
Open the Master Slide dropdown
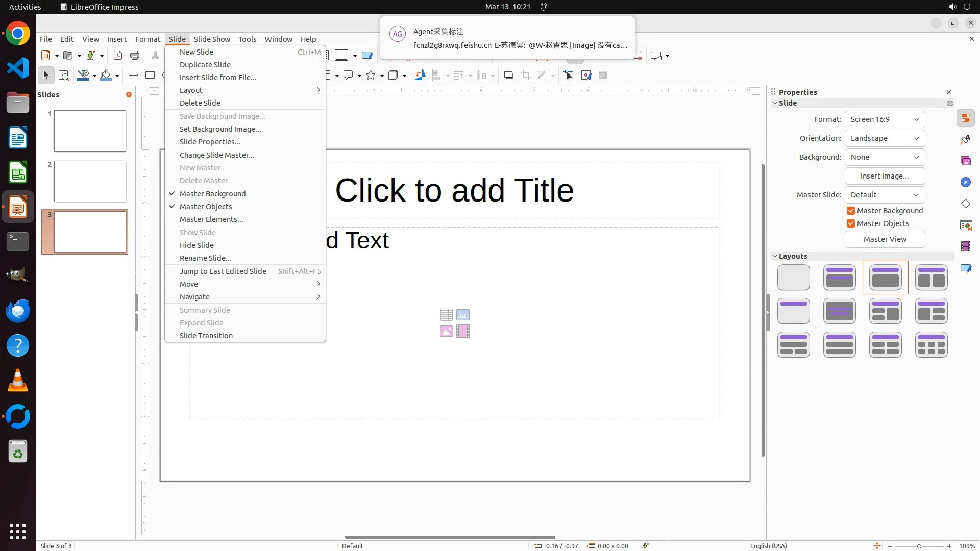pos(885,195)
